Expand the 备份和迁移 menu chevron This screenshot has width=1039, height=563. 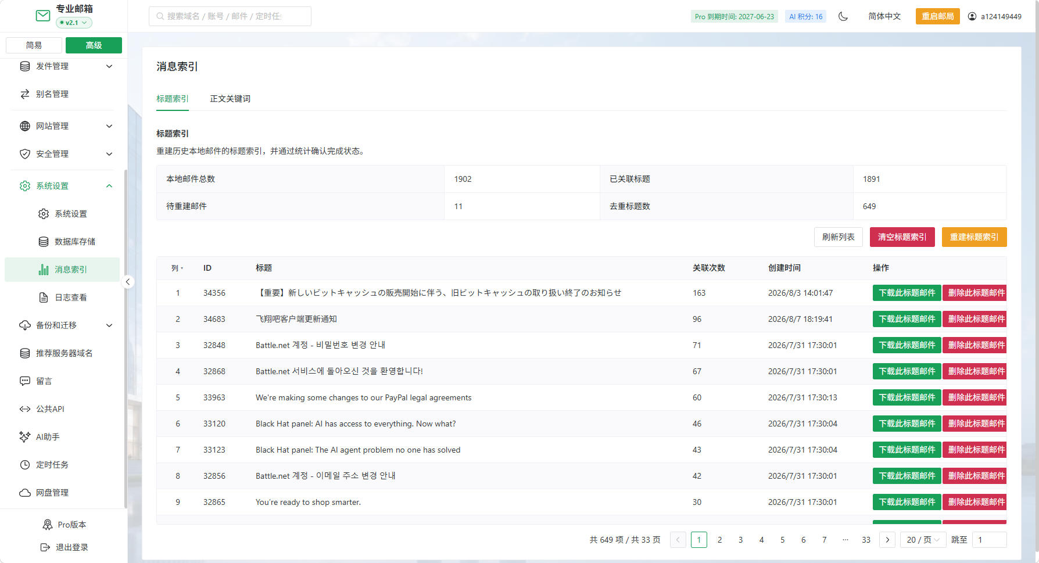[109, 325]
